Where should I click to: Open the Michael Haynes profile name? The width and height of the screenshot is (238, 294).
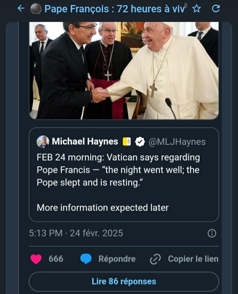[85, 142]
